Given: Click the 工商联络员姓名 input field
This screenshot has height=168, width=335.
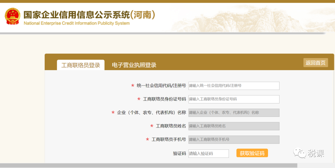Looking at the screenshot, I should [x=234, y=126].
